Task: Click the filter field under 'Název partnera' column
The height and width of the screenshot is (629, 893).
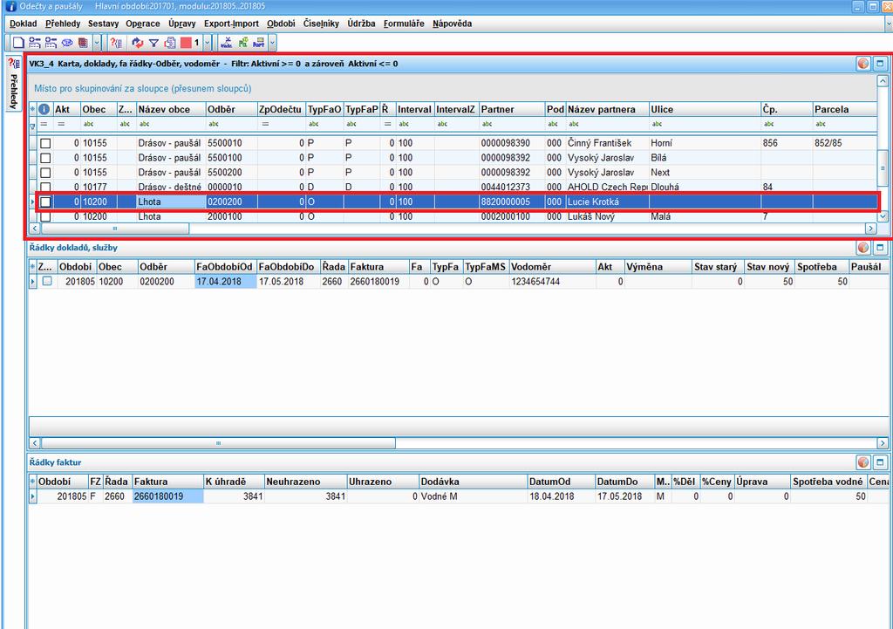Action: tap(608, 124)
